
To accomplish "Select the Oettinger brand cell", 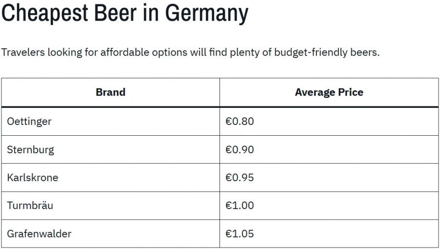I will coord(110,122).
